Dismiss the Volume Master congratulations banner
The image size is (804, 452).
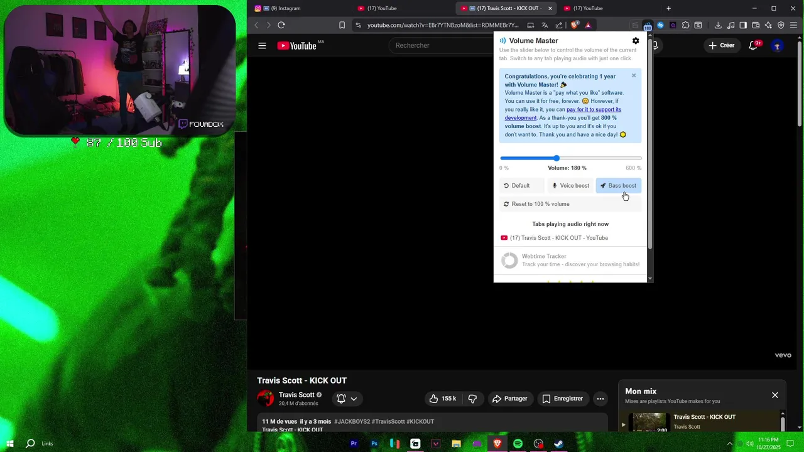634,75
